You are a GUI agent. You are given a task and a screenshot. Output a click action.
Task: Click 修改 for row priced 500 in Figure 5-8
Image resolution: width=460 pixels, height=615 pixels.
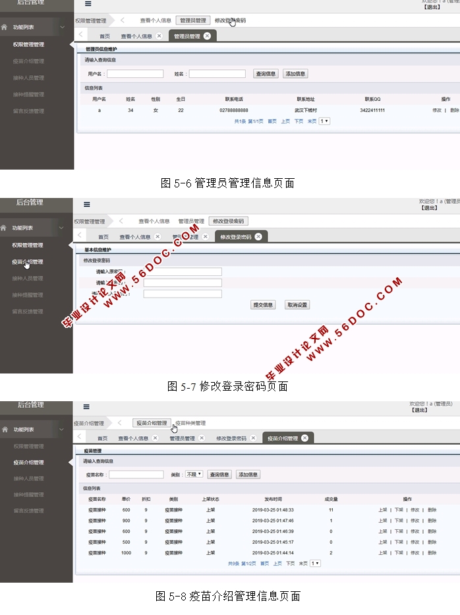click(415, 542)
